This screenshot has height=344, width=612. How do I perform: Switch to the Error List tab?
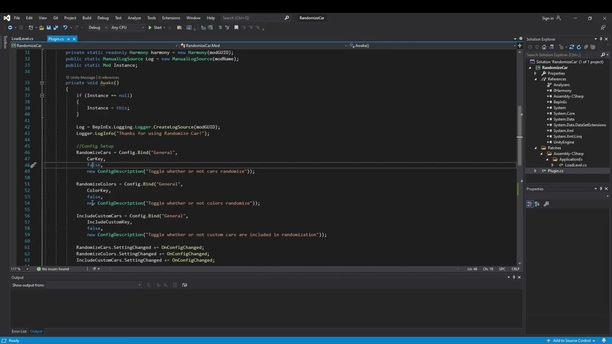pos(19,332)
